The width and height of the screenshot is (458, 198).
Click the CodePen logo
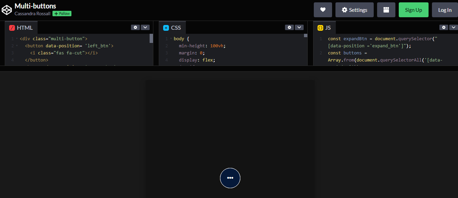point(7,10)
